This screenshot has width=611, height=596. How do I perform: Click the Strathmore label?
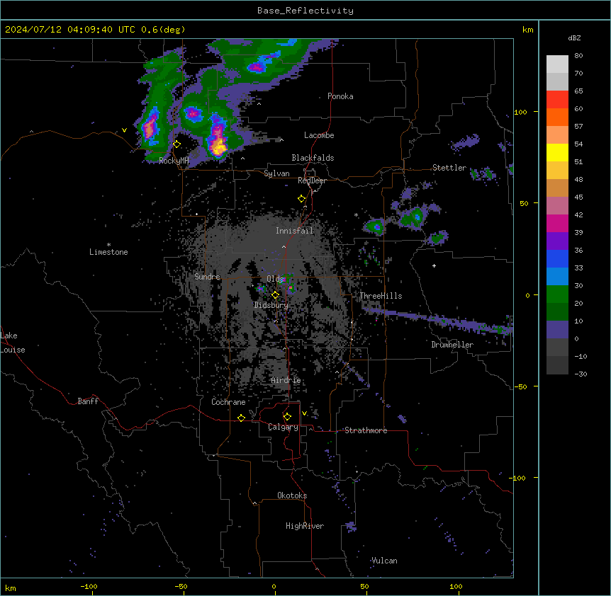click(366, 430)
